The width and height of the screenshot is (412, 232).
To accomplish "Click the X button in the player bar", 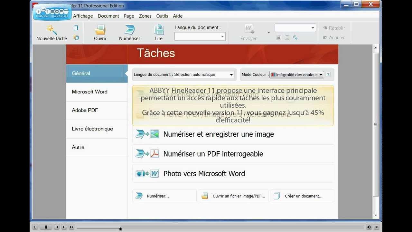I will click(x=377, y=227).
